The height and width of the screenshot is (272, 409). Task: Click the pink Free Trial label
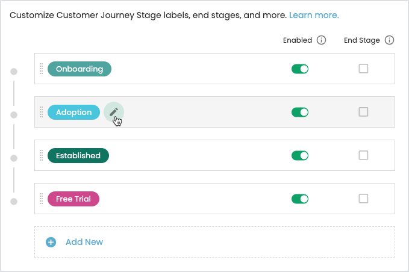(73, 199)
